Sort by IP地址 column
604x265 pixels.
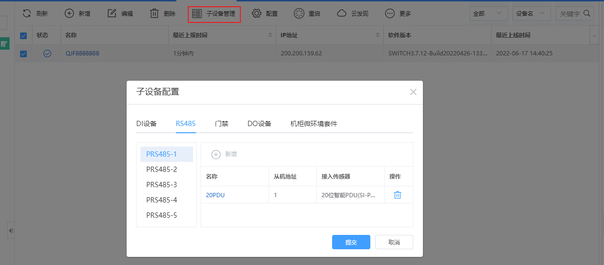[378, 35]
